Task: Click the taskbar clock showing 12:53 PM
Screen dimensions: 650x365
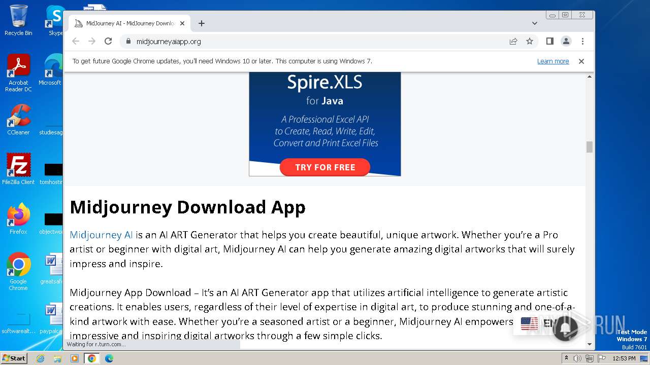Action: pyautogui.click(x=624, y=358)
